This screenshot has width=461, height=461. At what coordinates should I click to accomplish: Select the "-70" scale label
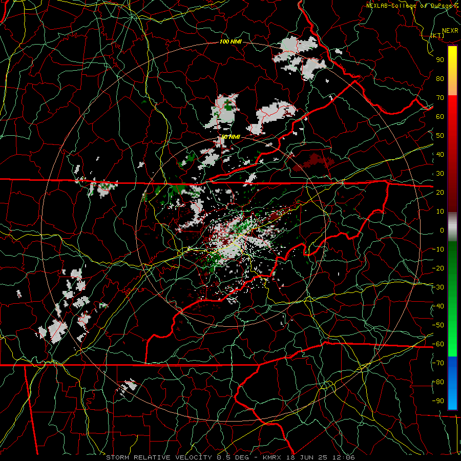438,363
